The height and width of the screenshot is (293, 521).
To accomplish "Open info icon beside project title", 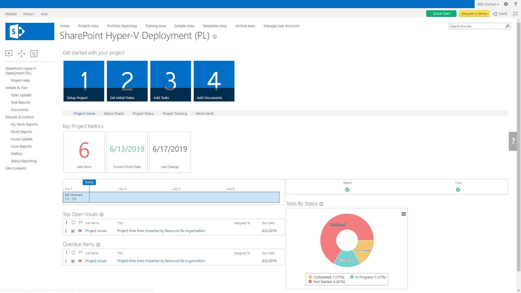I will pyautogui.click(x=215, y=37).
